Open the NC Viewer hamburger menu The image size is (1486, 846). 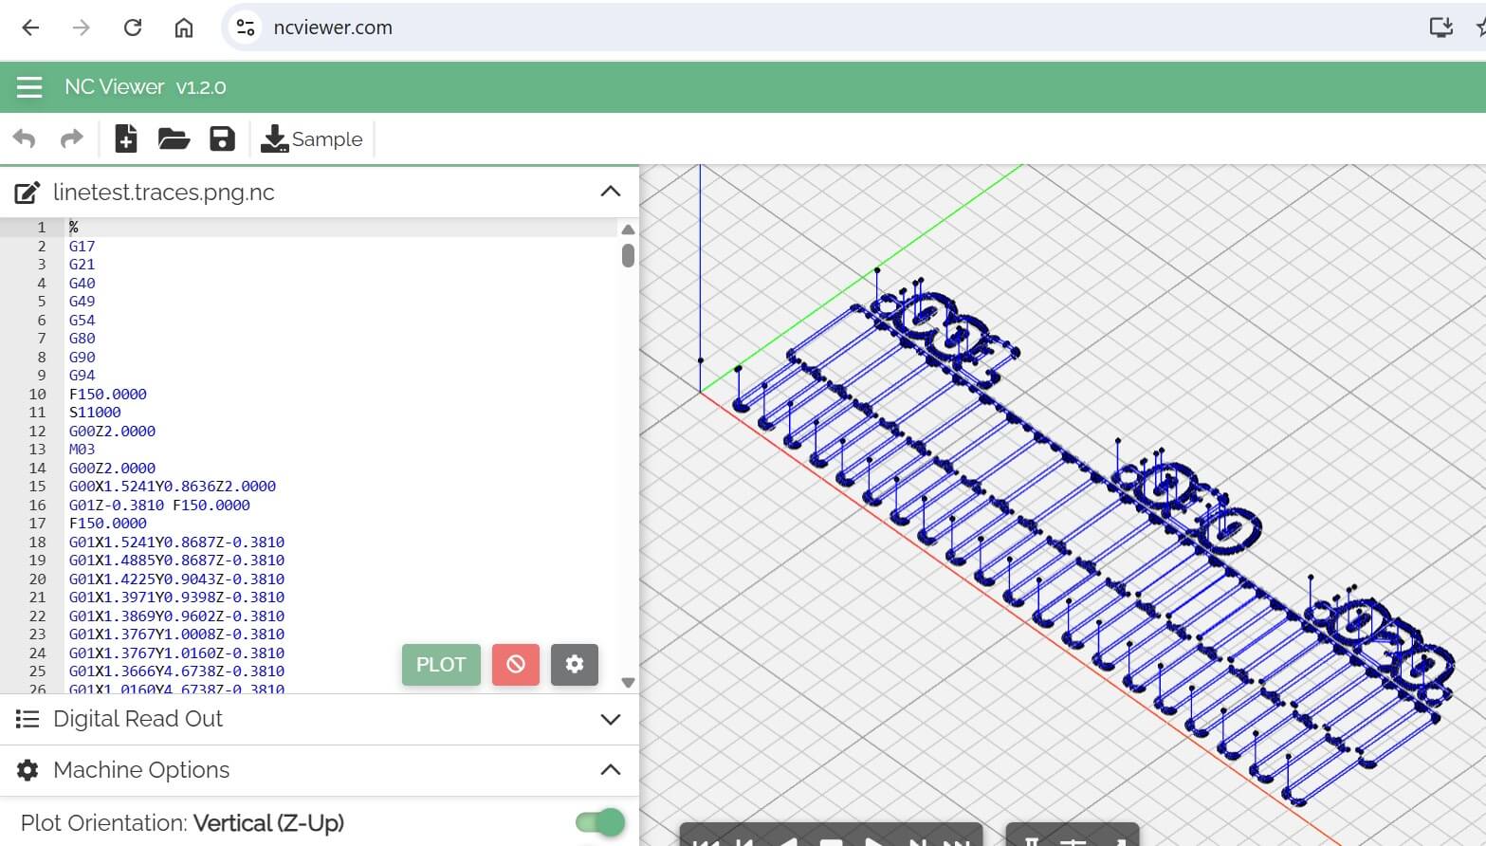pos(29,87)
